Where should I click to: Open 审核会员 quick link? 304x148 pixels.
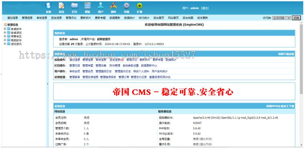(75, 71)
